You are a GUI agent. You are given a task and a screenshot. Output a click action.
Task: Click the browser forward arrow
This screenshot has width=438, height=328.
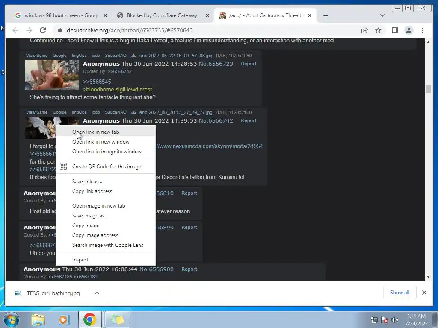[x=29, y=30]
